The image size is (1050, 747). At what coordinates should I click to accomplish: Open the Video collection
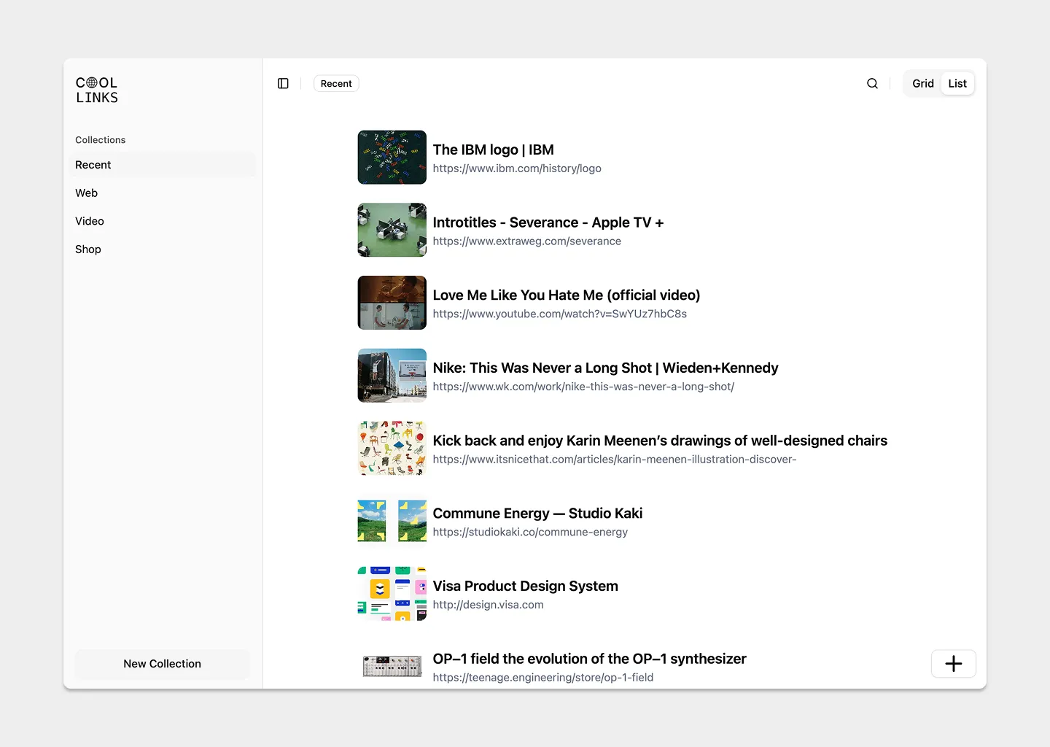pos(162,221)
